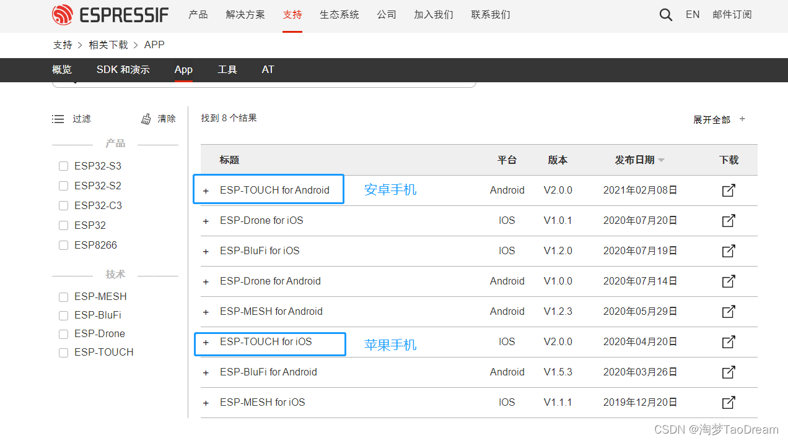Click the ESP-TOUCH for iOS title

click(266, 342)
